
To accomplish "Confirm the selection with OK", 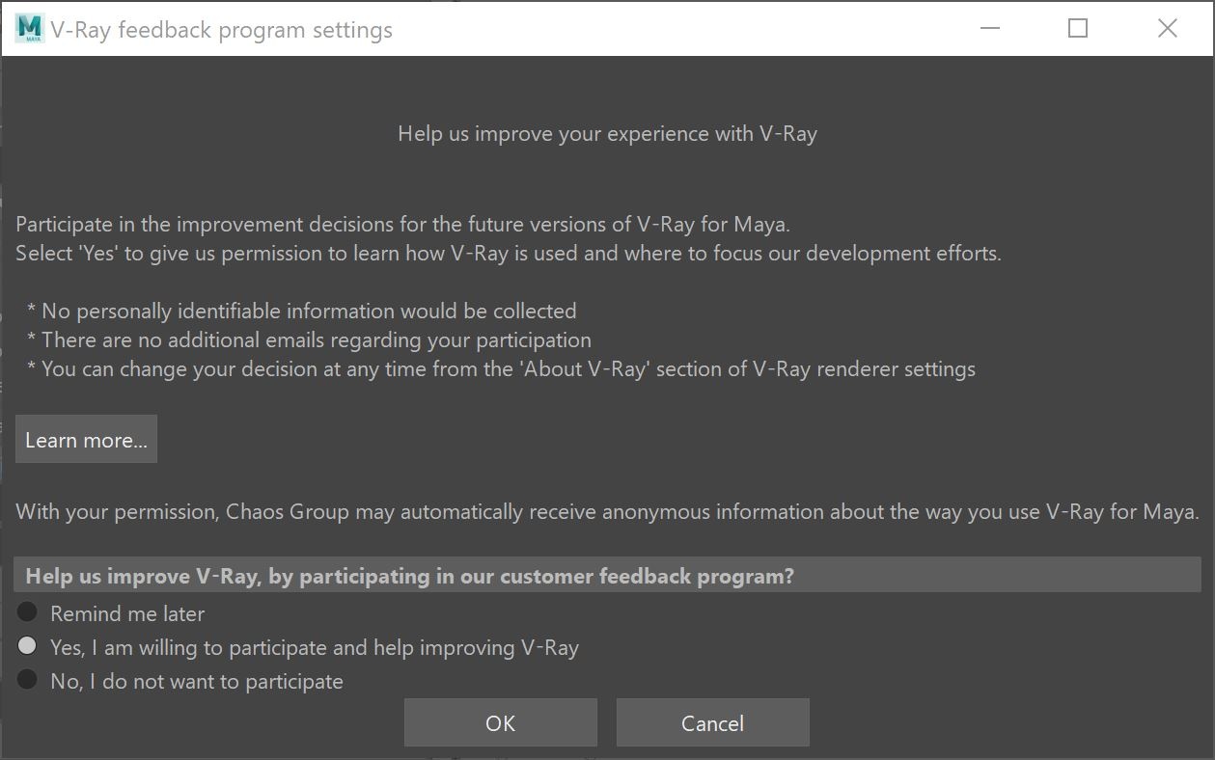I will 501,722.
